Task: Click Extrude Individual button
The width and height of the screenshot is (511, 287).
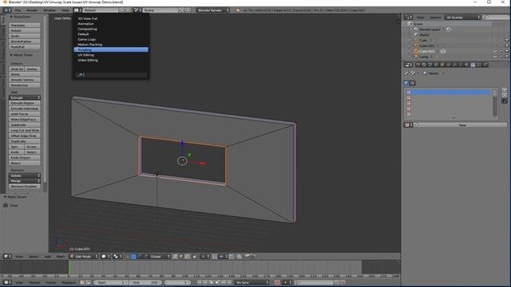Action: pos(25,108)
